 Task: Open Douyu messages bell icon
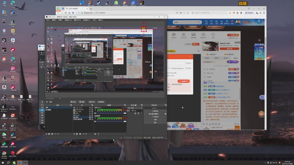[x=222, y=22]
